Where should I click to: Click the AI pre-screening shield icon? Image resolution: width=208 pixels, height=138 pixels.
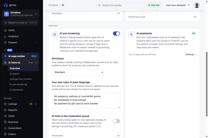(55, 34)
